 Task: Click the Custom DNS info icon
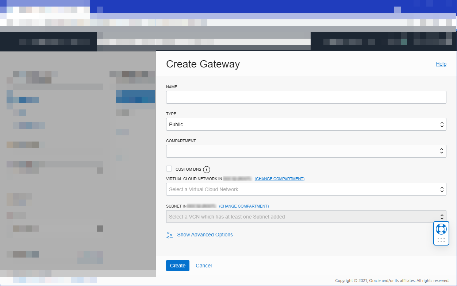pos(207,169)
